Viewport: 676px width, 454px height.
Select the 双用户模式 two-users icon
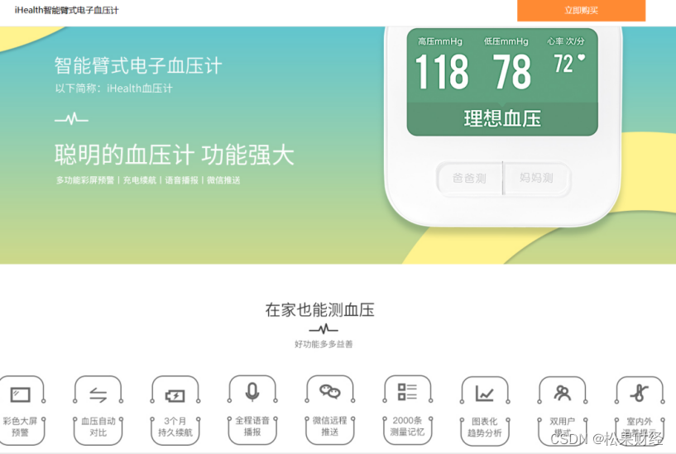(562, 393)
